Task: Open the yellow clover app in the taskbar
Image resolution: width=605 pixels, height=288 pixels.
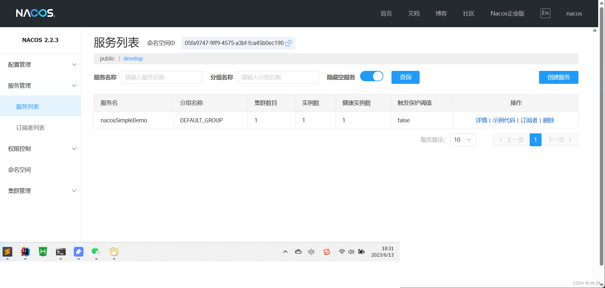Action: pyautogui.click(x=114, y=251)
